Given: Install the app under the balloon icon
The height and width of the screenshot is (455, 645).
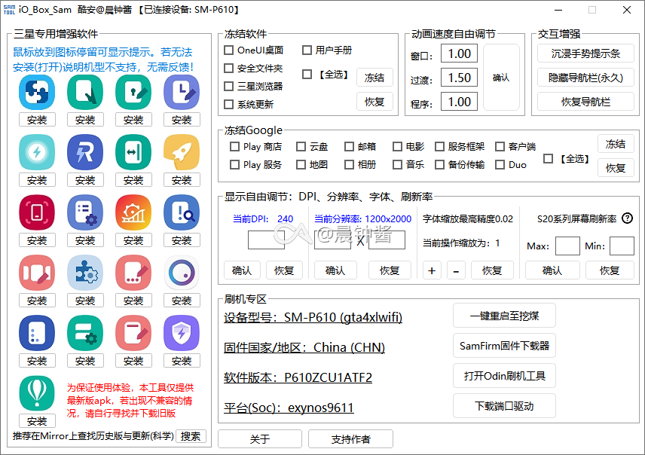Looking at the screenshot, I should click(37, 421).
